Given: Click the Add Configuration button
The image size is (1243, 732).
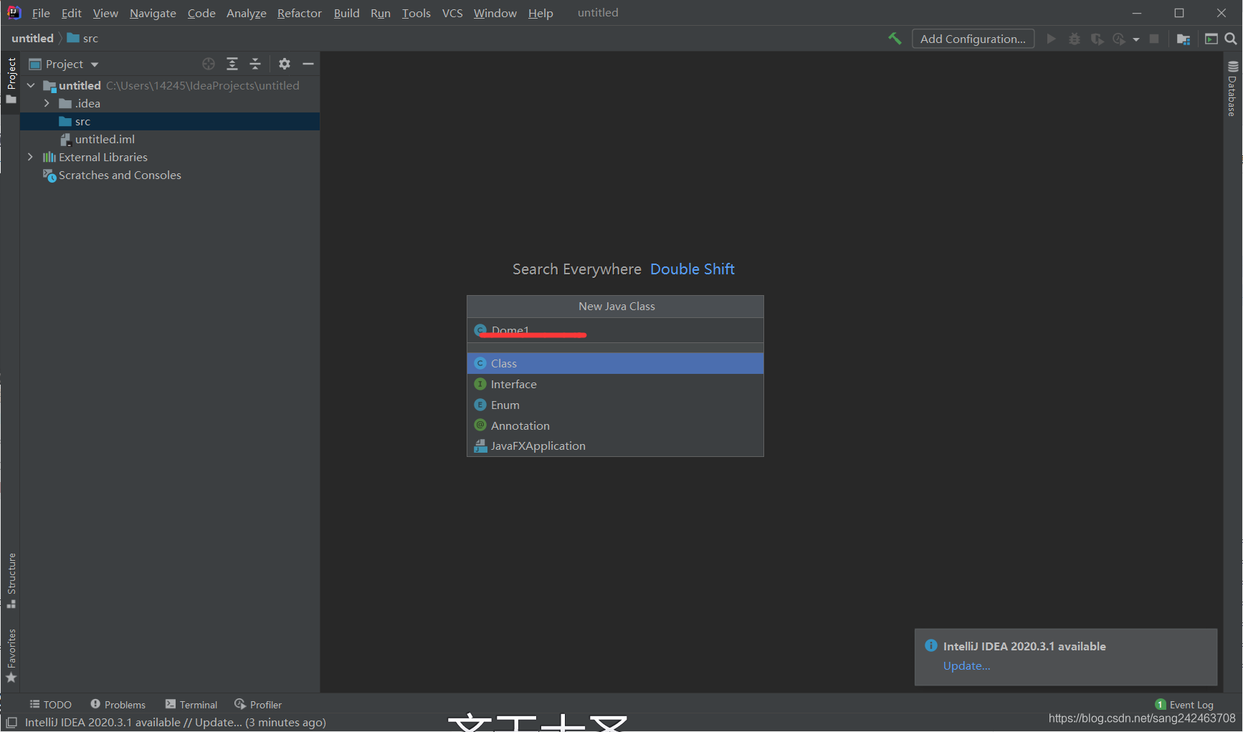Looking at the screenshot, I should point(973,39).
